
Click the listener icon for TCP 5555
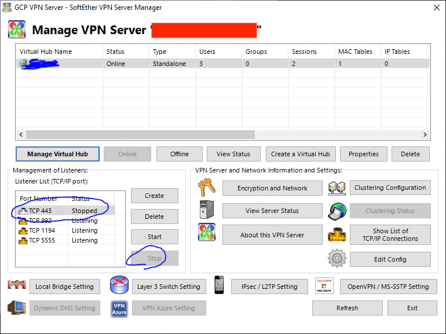pyautogui.click(x=23, y=241)
